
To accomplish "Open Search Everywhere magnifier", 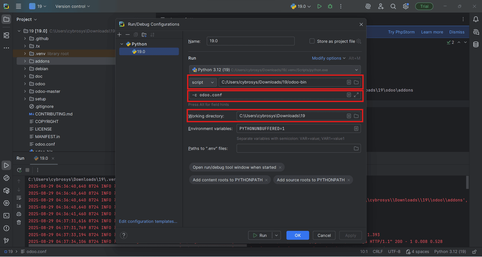I will point(393,6).
